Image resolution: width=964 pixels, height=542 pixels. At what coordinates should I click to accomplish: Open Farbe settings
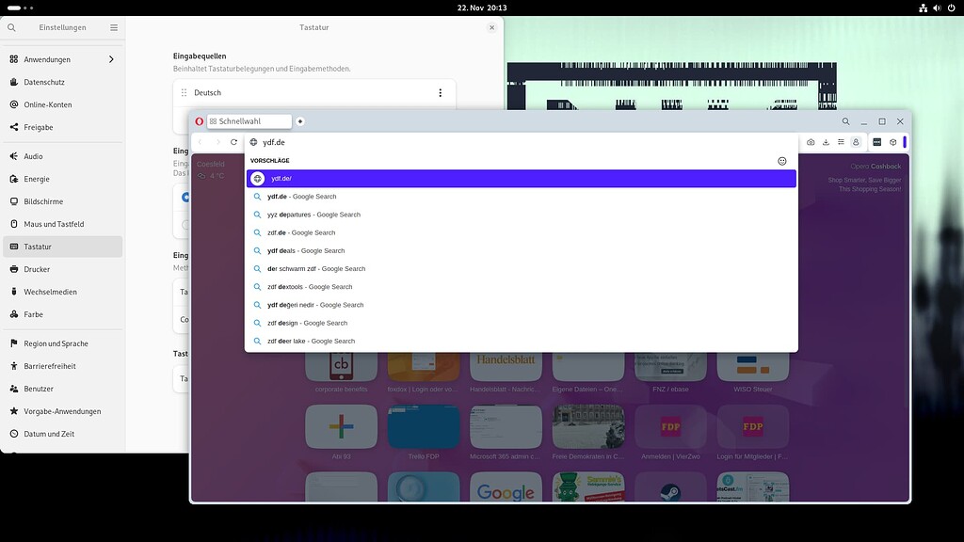point(63,314)
